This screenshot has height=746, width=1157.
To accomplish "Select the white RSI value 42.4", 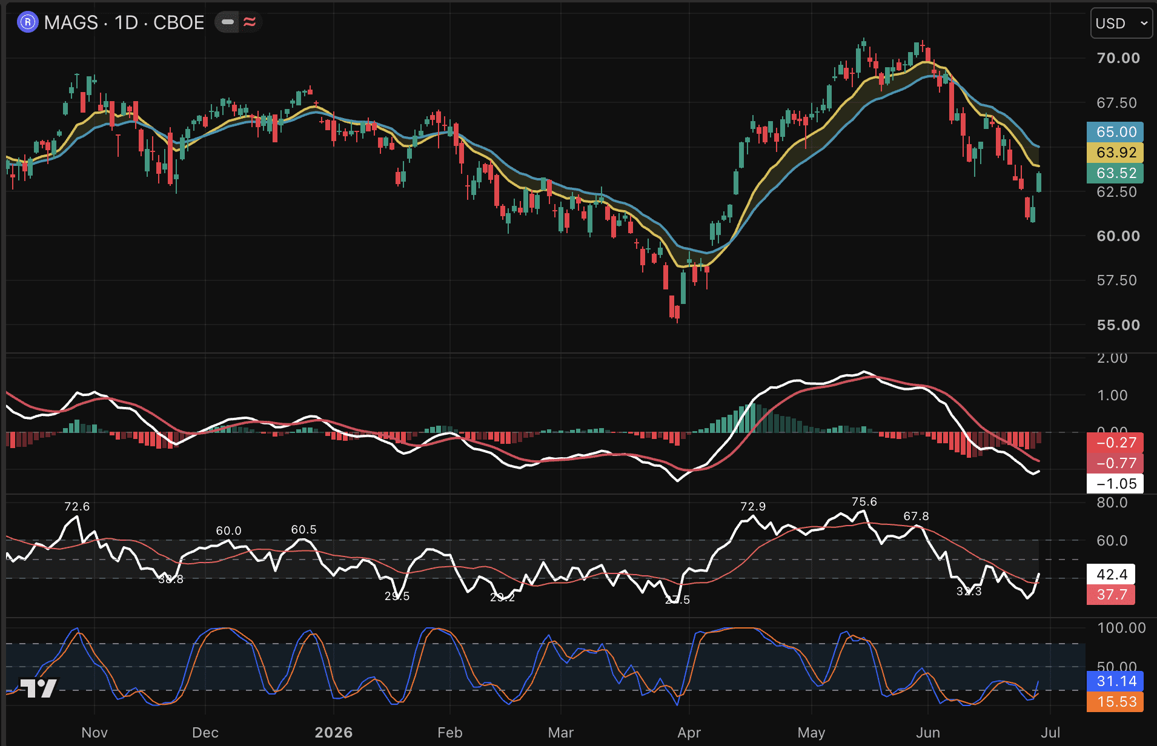I will (1111, 574).
